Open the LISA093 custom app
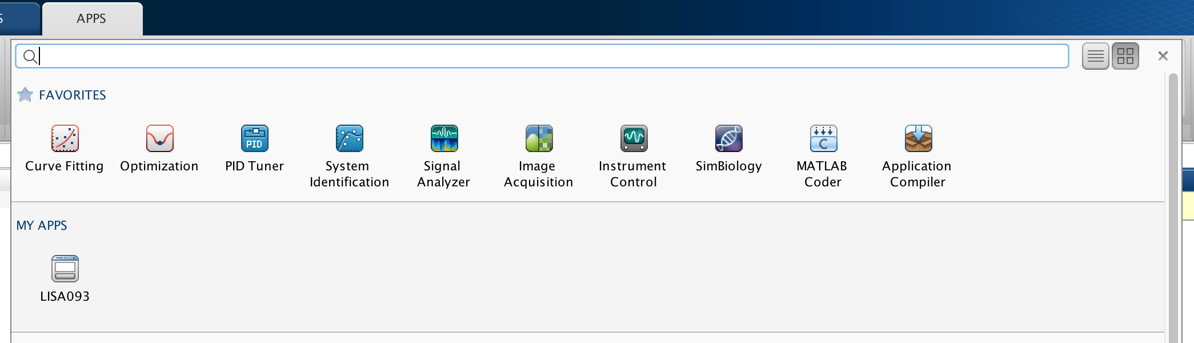The height and width of the screenshot is (343, 1194). click(65, 269)
